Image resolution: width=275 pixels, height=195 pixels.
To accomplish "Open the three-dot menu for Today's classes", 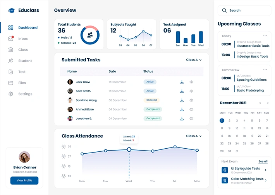I will point(265,36).
